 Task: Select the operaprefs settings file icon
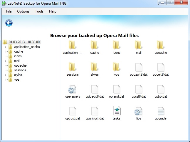[72, 89]
